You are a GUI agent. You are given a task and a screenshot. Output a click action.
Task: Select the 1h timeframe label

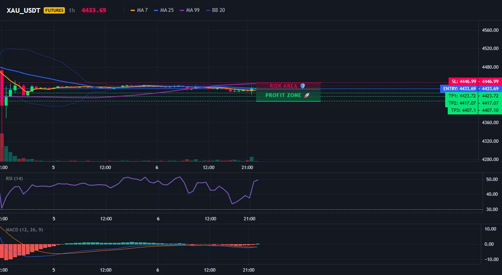tap(72, 10)
